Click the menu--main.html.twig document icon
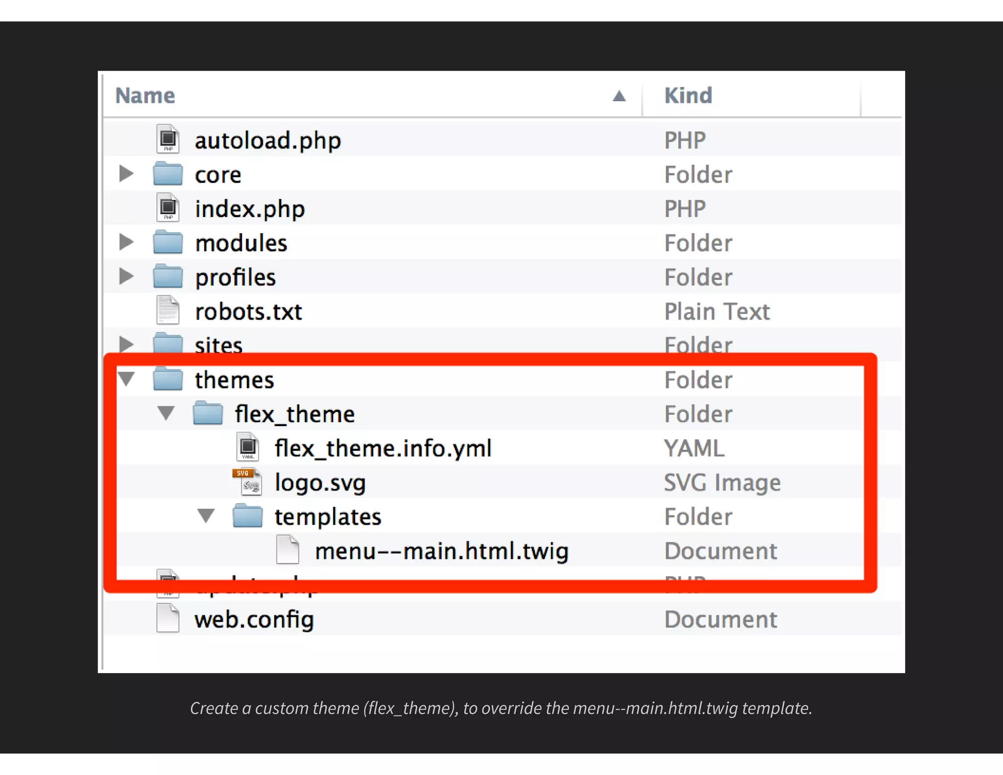This screenshot has height=775, width=1003. pos(287,550)
